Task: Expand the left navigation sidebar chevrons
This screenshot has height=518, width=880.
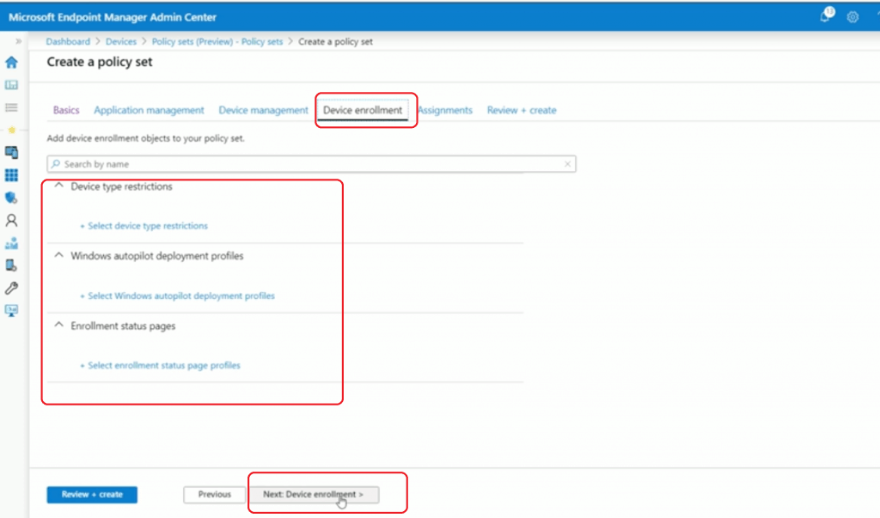Action: pyautogui.click(x=19, y=41)
